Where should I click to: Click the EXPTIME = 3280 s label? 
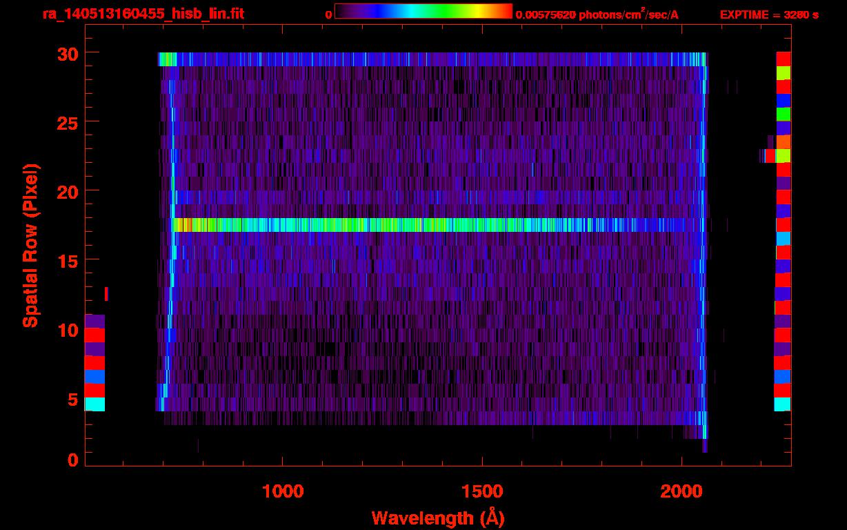[769, 14]
